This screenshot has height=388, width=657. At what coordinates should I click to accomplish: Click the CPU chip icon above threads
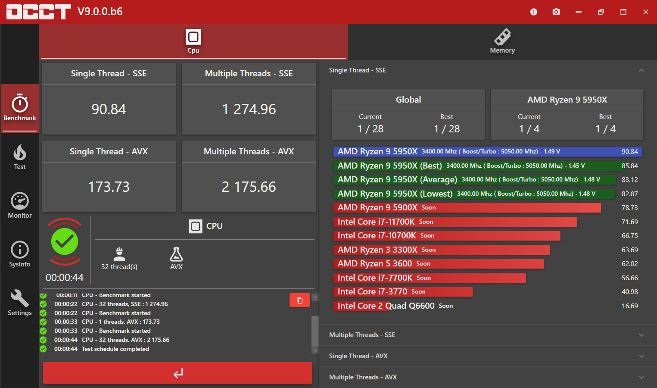pos(196,226)
